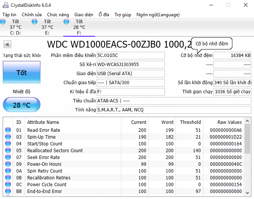Click the CrystalDiskInfo app icon in title bar
The height and width of the screenshot is (199, 254).
(6, 5)
